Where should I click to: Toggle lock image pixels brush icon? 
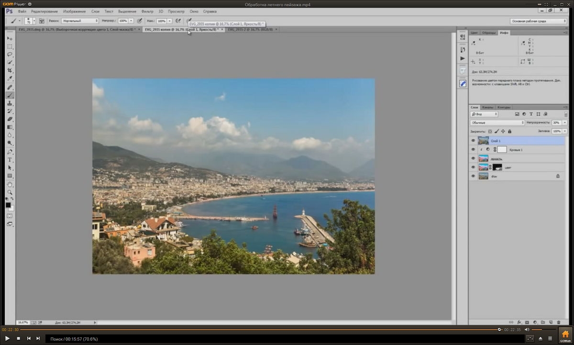click(496, 131)
